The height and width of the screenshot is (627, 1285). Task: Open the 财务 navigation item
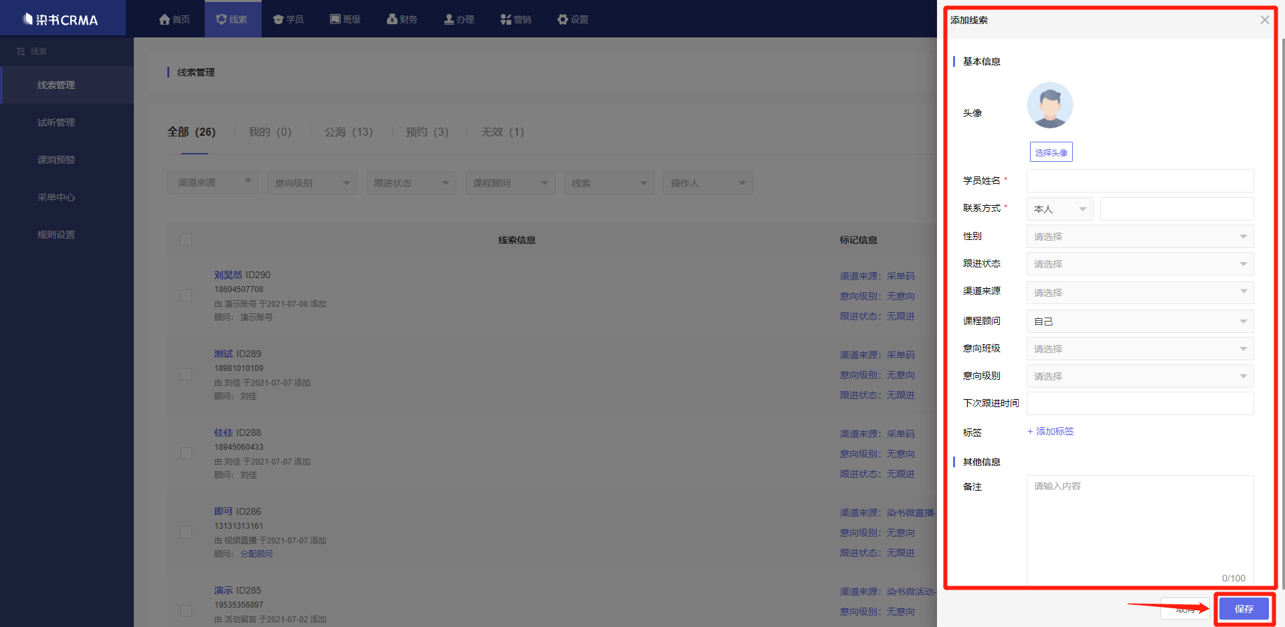402,19
